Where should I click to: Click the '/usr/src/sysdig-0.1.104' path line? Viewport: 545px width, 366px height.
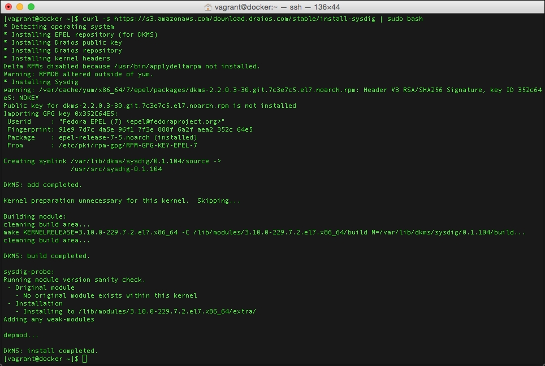[116, 169]
